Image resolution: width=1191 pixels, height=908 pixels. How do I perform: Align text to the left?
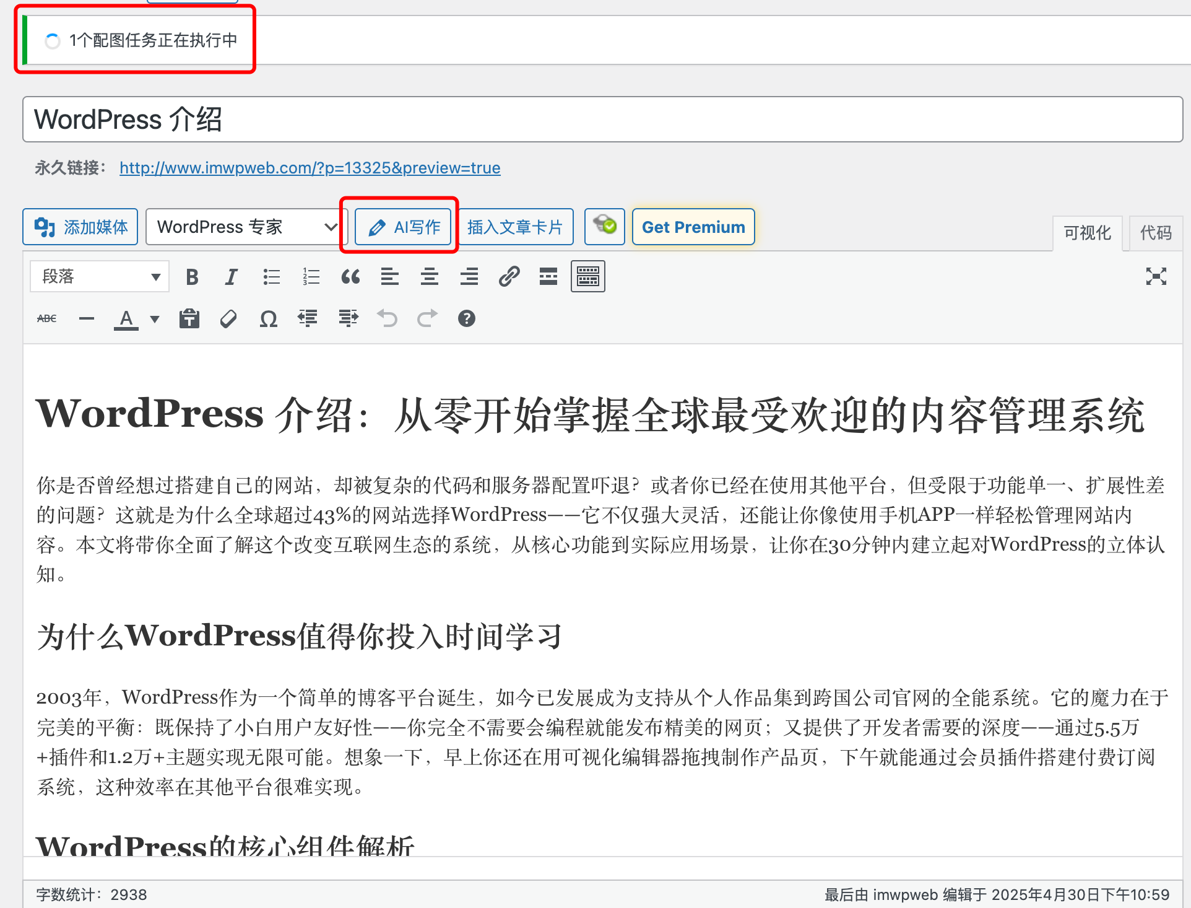tap(390, 276)
